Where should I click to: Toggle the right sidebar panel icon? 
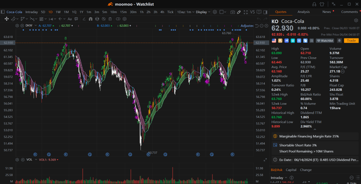coord(265,12)
